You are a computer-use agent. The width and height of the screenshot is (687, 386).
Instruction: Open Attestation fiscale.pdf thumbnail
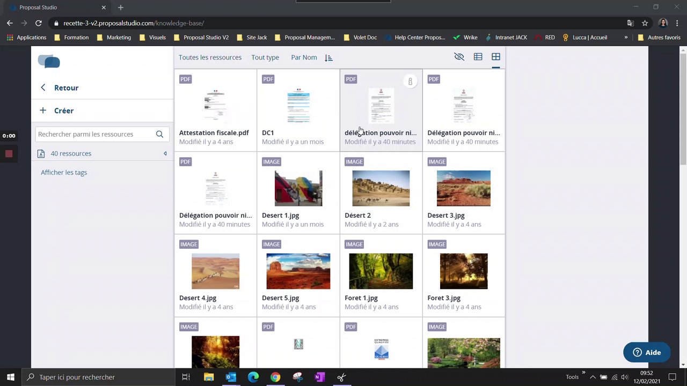[215, 106]
